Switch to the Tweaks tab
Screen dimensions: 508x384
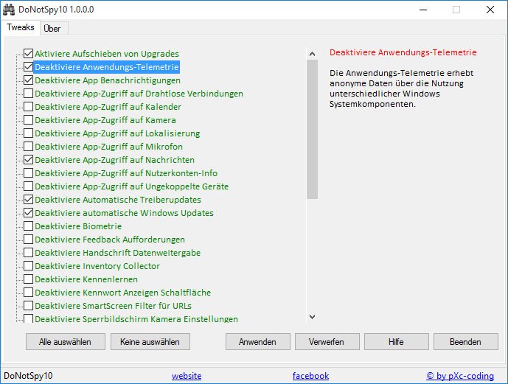21,27
